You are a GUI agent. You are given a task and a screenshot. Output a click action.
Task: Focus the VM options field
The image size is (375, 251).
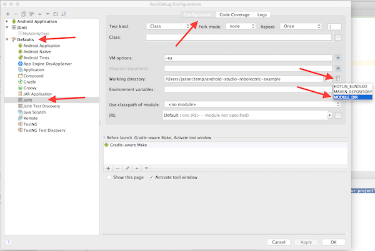pyautogui.click(x=248, y=58)
